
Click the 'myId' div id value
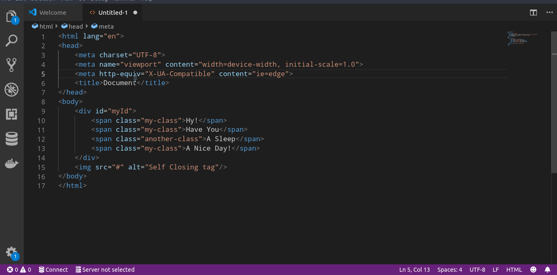click(x=120, y=111)
